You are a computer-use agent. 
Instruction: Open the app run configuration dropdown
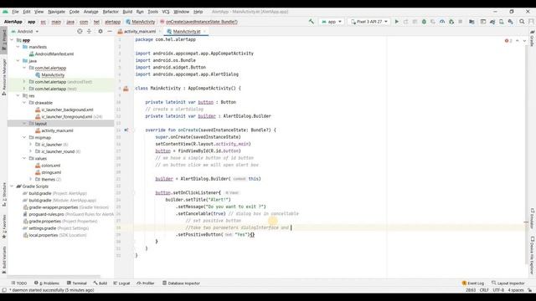(332, 22)
